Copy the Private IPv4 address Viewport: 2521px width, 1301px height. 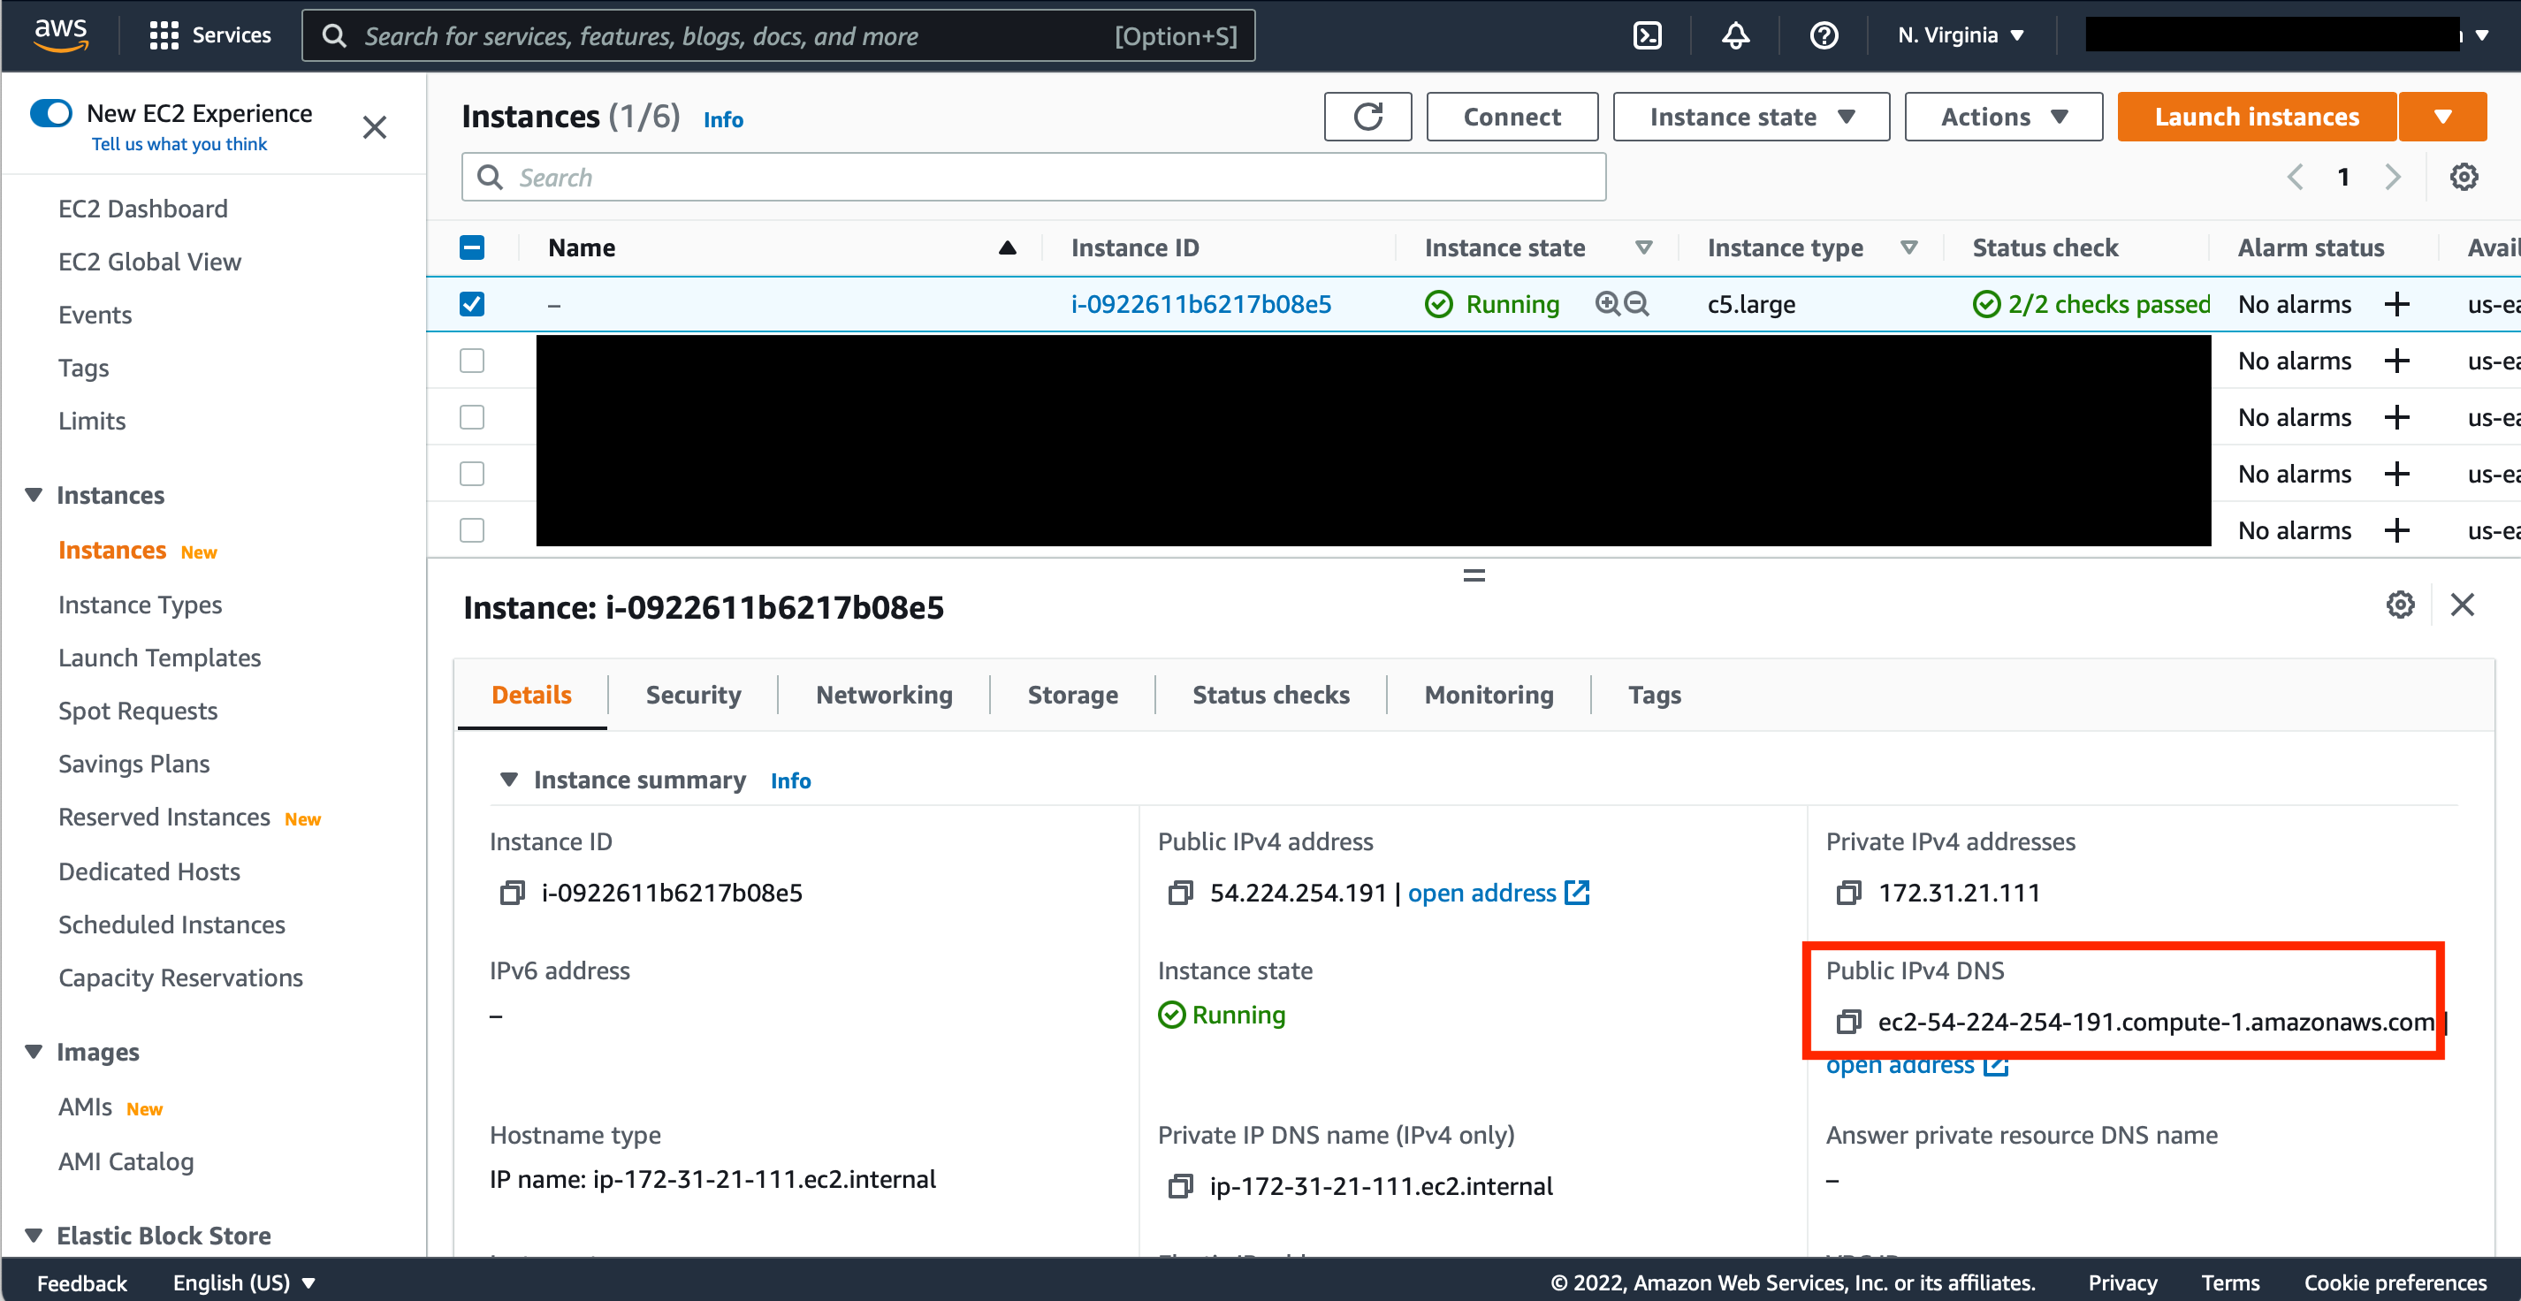pos(1847,893)
